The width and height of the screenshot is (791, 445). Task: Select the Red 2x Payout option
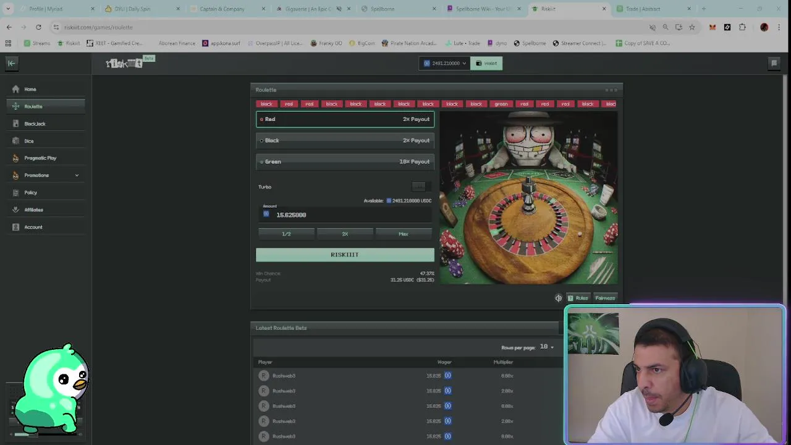(345, 119)
